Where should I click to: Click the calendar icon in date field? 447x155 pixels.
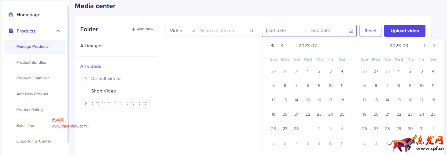point(351,31)
